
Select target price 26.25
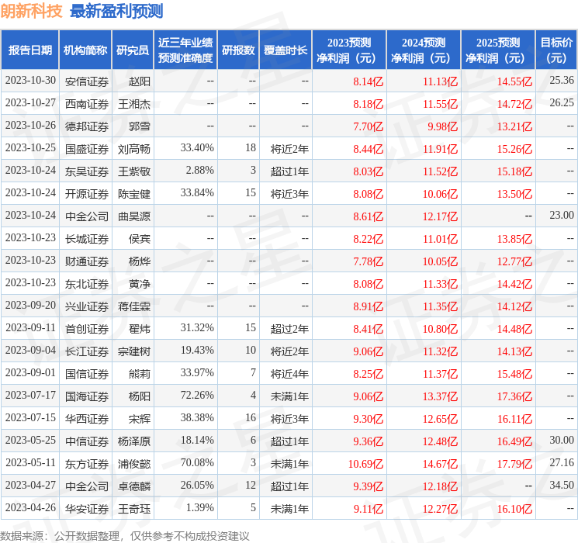pyautogui.click(x=562, y=103)
